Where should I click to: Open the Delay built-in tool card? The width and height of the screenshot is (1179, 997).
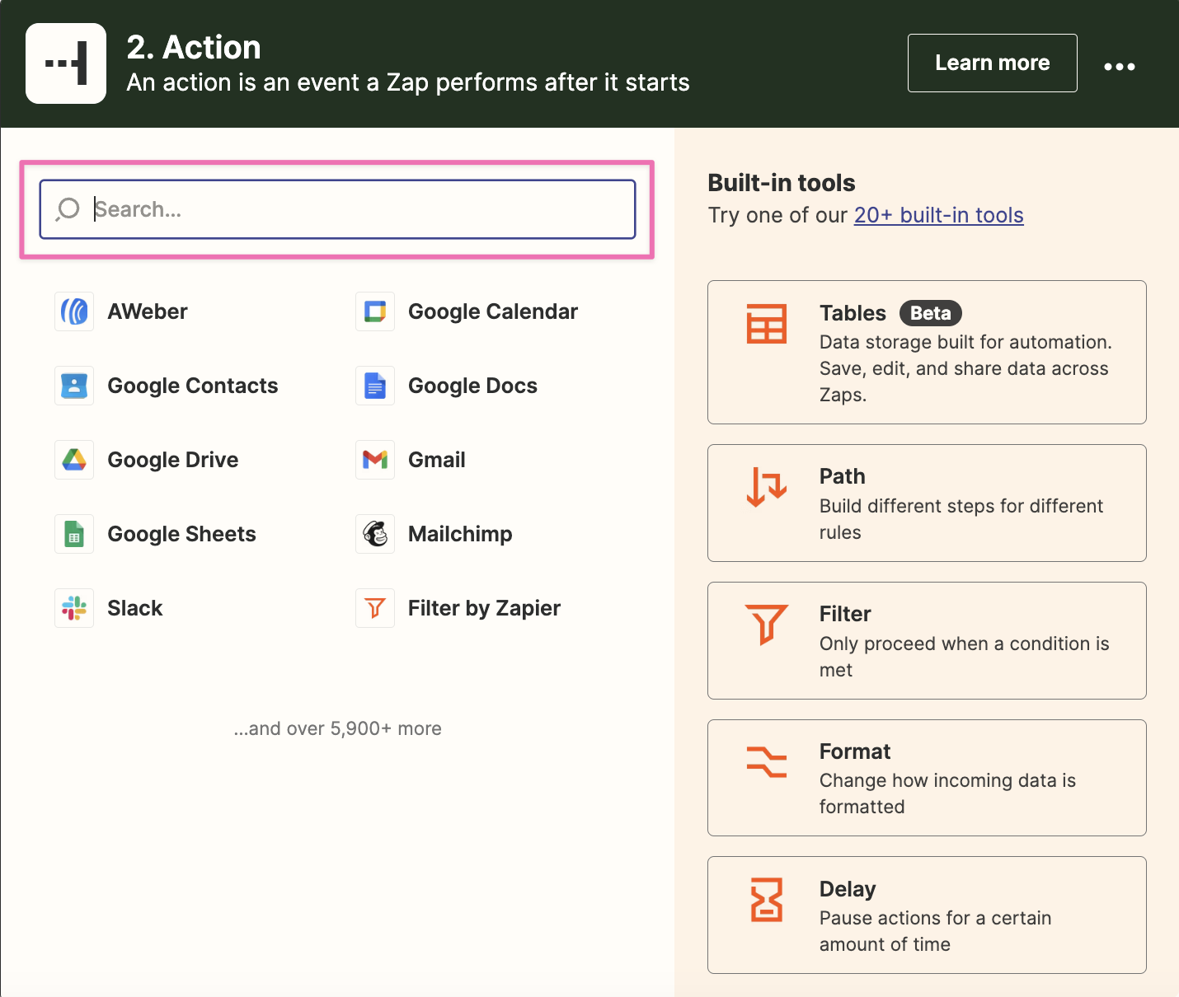coord(927,915)
